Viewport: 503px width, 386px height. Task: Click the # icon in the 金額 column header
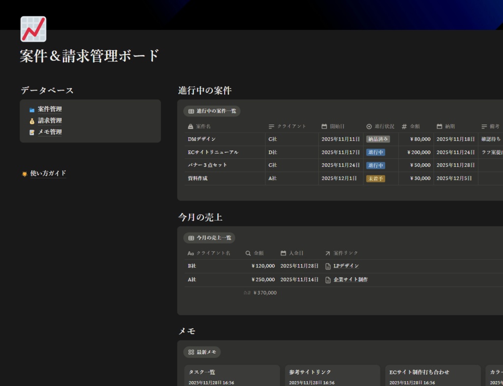tap(404, 126)
